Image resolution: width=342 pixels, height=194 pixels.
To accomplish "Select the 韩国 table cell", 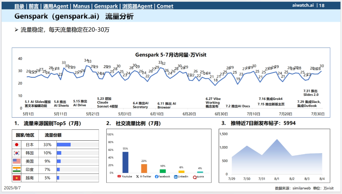I will click(x=30, y=153).
